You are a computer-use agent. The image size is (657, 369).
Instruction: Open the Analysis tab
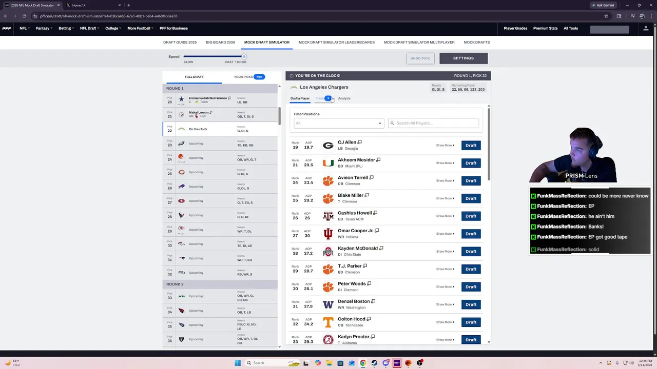[x=344, y=98]
